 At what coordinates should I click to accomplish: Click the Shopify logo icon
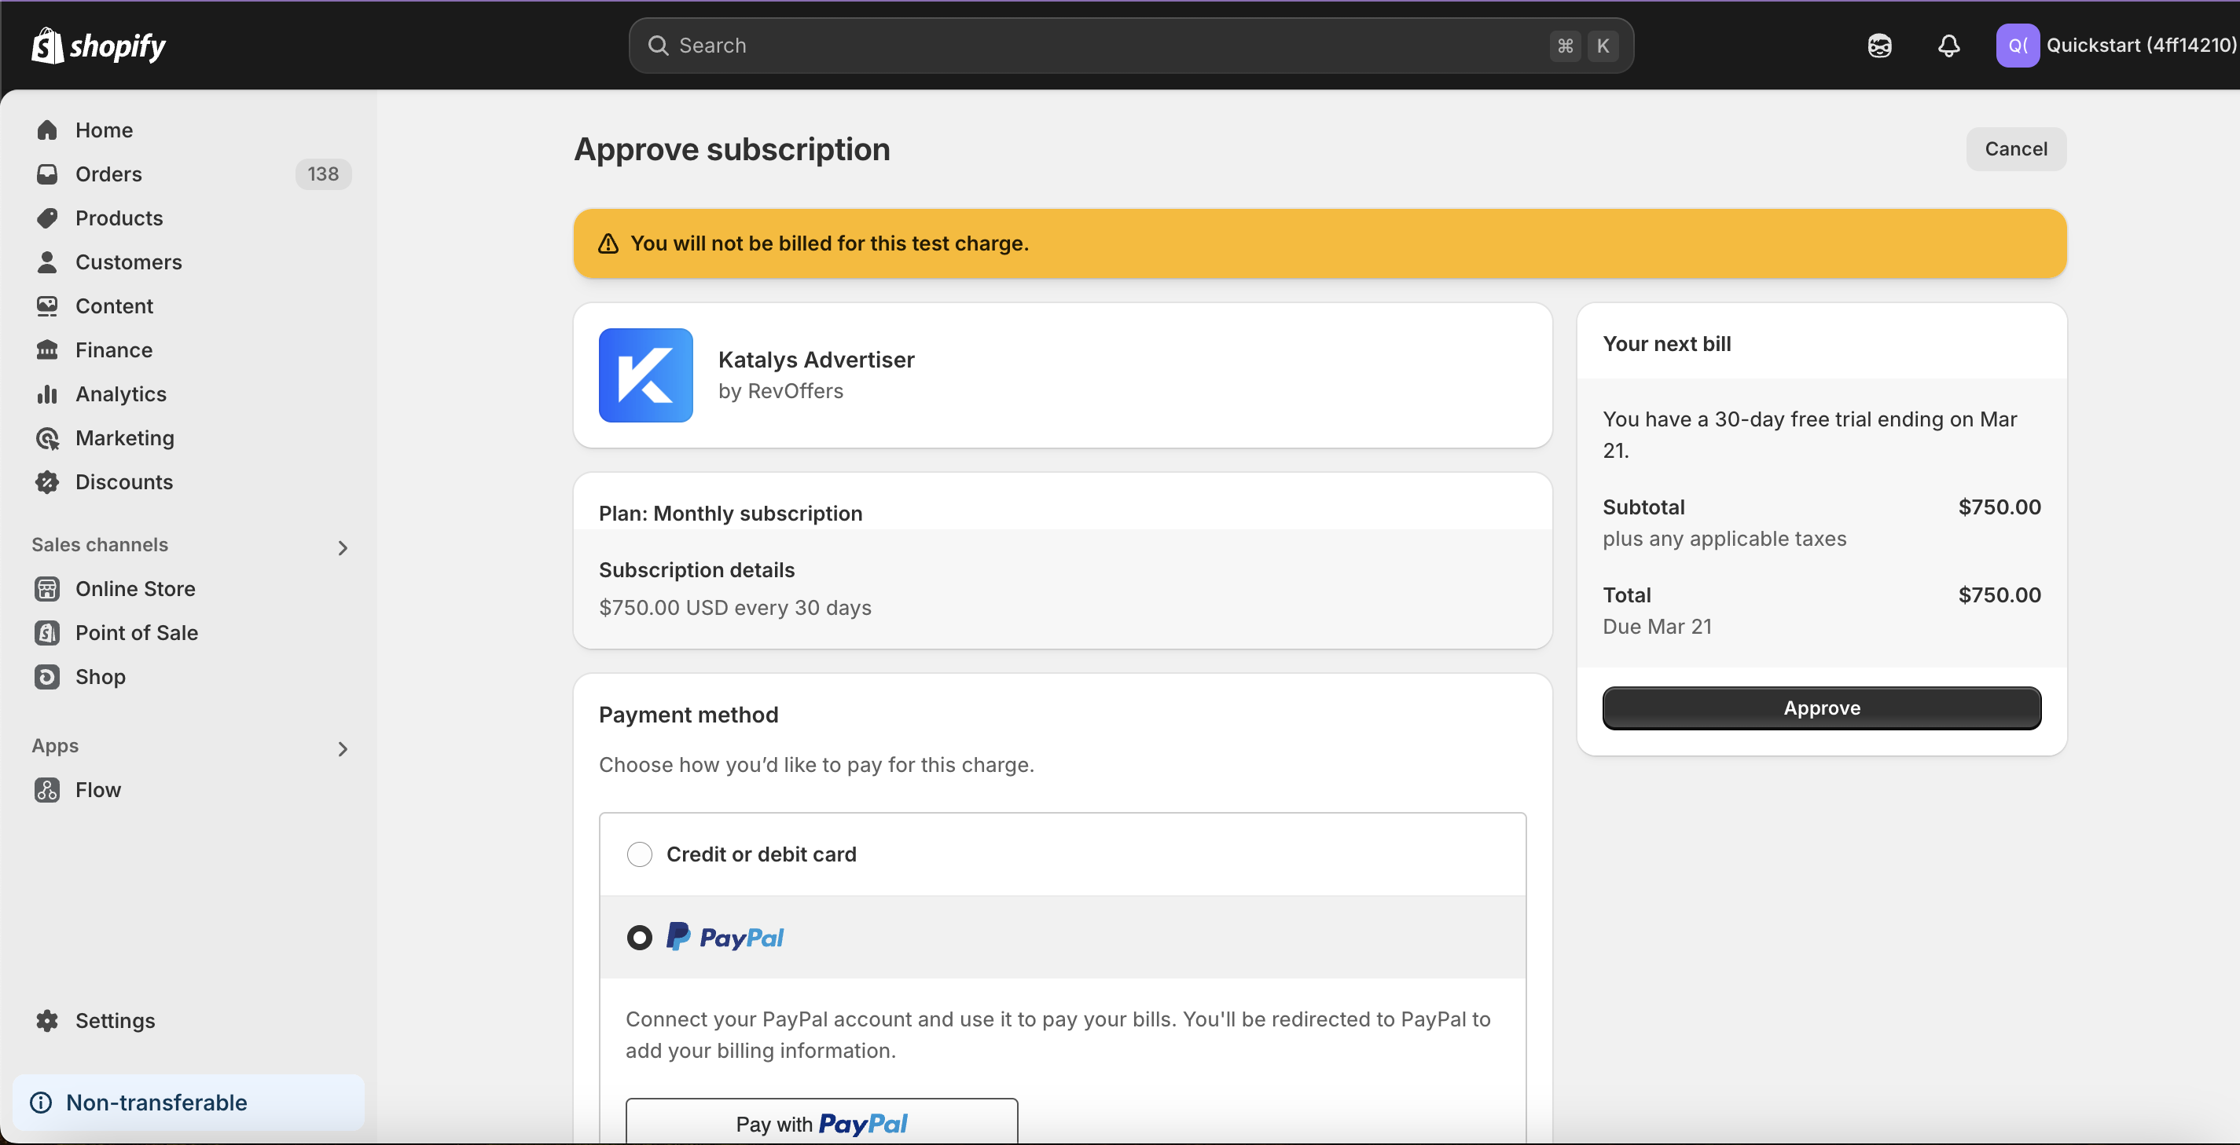click(48, 46)
